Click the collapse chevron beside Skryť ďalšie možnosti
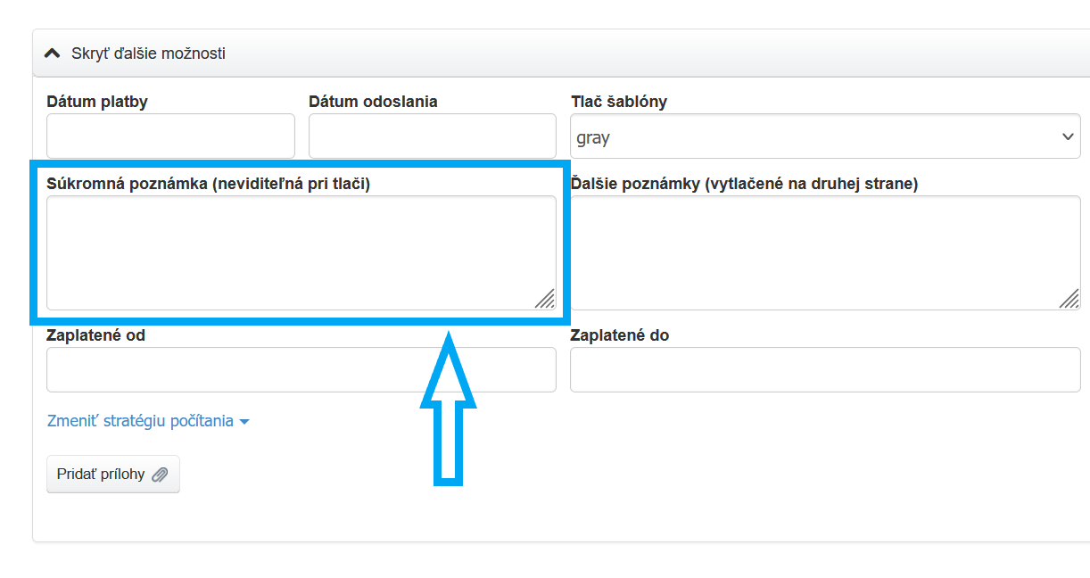The width and height of the screenshot is (1090, 578). click(x=53, y=54)
